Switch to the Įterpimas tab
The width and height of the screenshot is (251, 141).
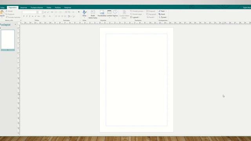(24, 7)
